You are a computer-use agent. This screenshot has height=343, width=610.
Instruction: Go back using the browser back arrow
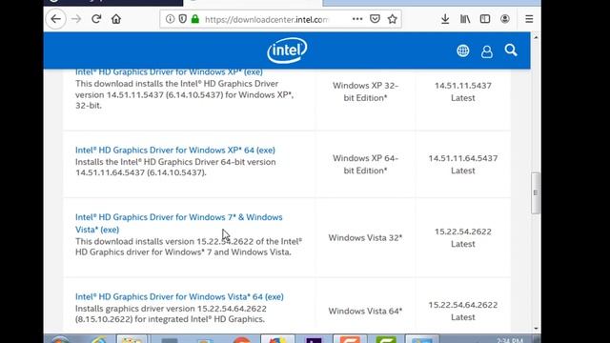tap(56, 19)
